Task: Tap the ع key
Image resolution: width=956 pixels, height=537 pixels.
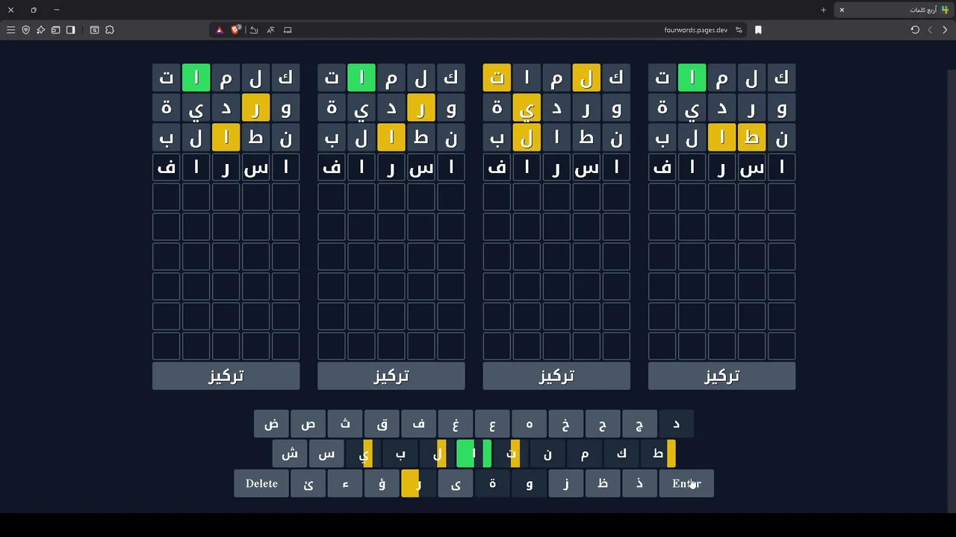Action: pyautogui.click(x=492, y=424)
